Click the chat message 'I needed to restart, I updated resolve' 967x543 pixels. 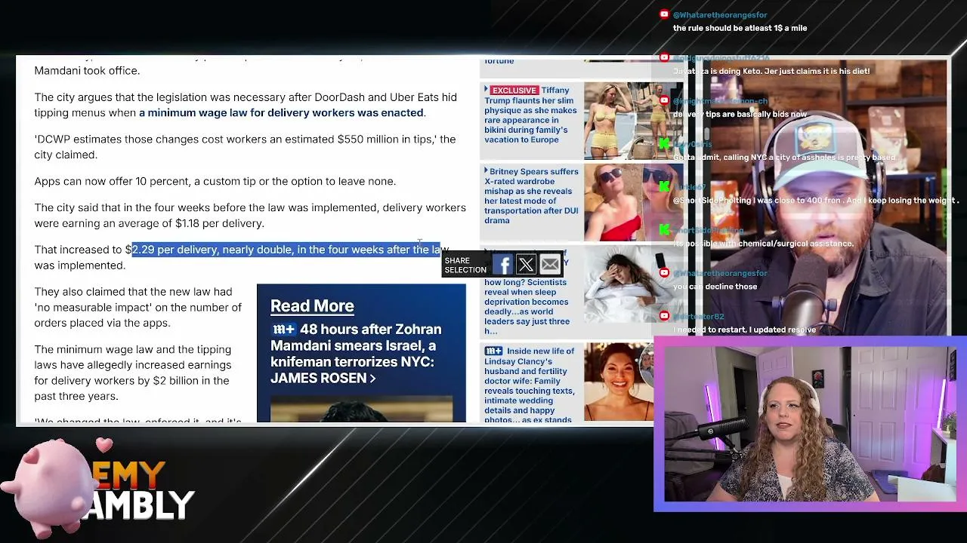[744, 330]
